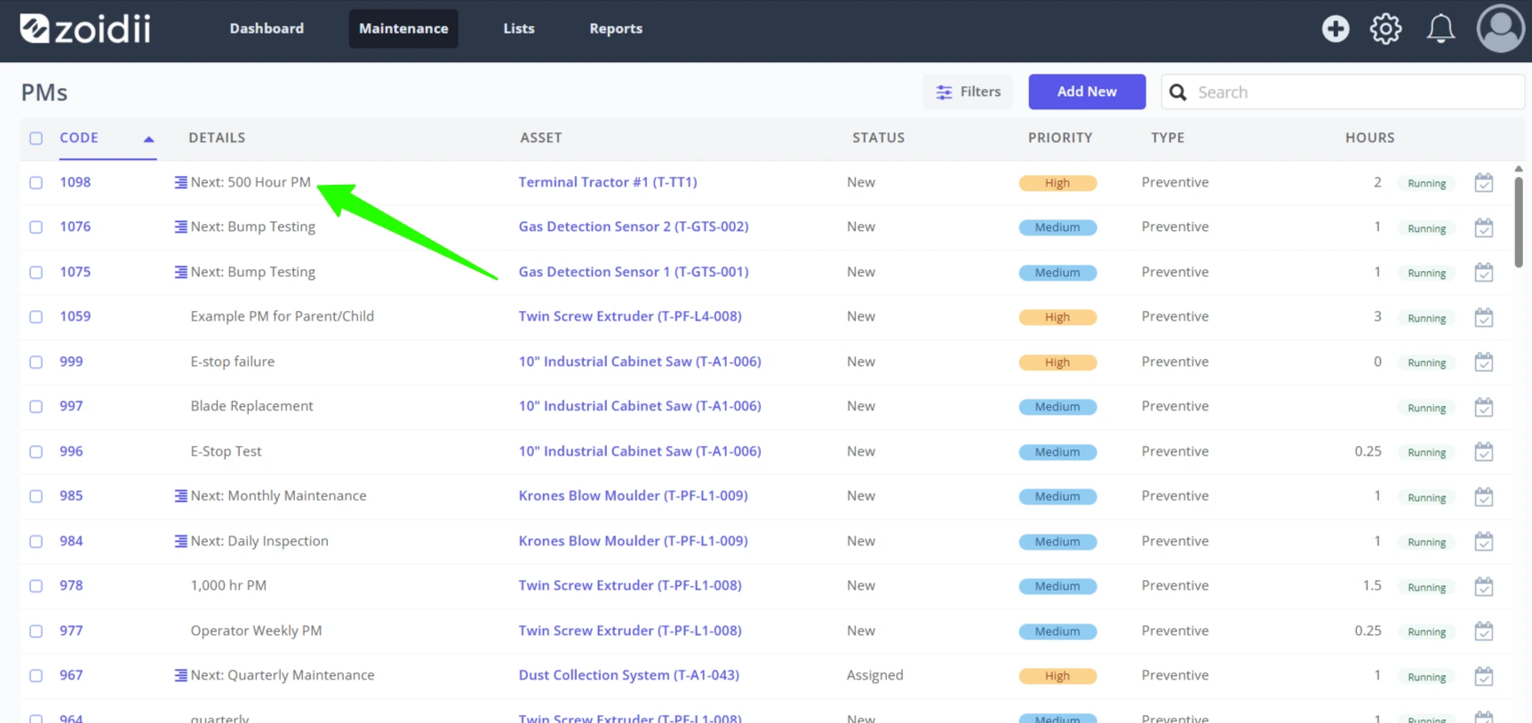This screenshot has width=1532, height=723.
Task: Open calendar icon for PM 977
Action: (x=1483, y=632)
